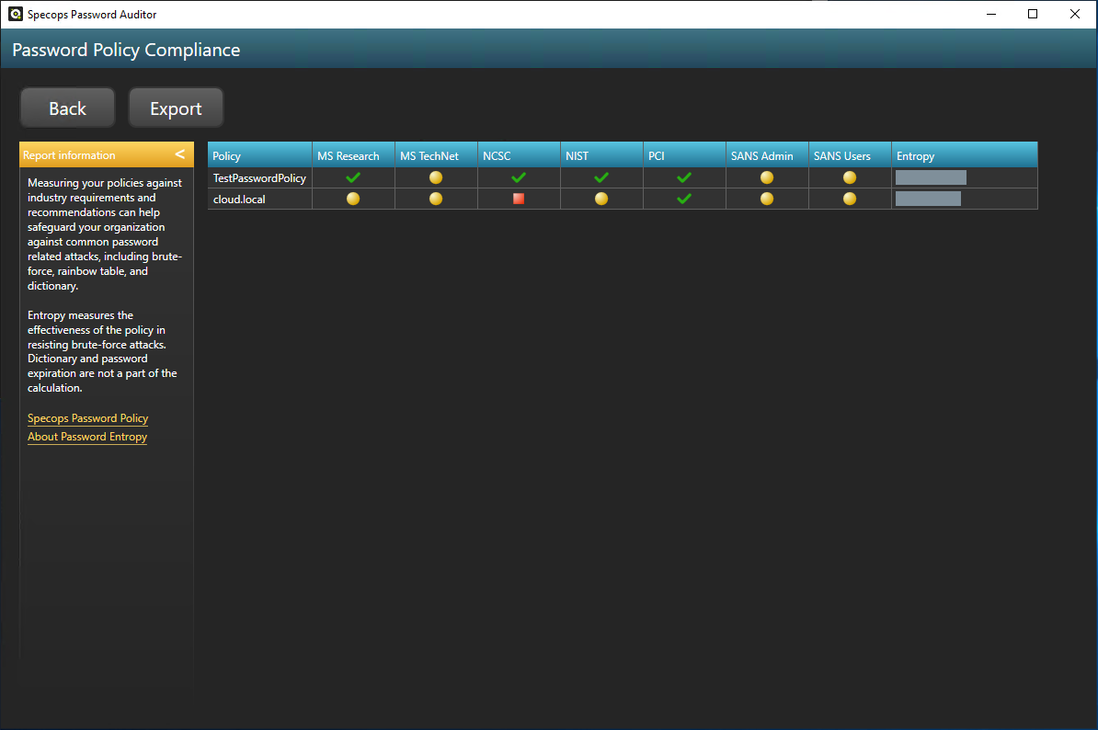Click TestPasswordPolicy entropy bar
Image resolution: width=1098 pixels, height=730 pixels.
click(x=931, y=177)
